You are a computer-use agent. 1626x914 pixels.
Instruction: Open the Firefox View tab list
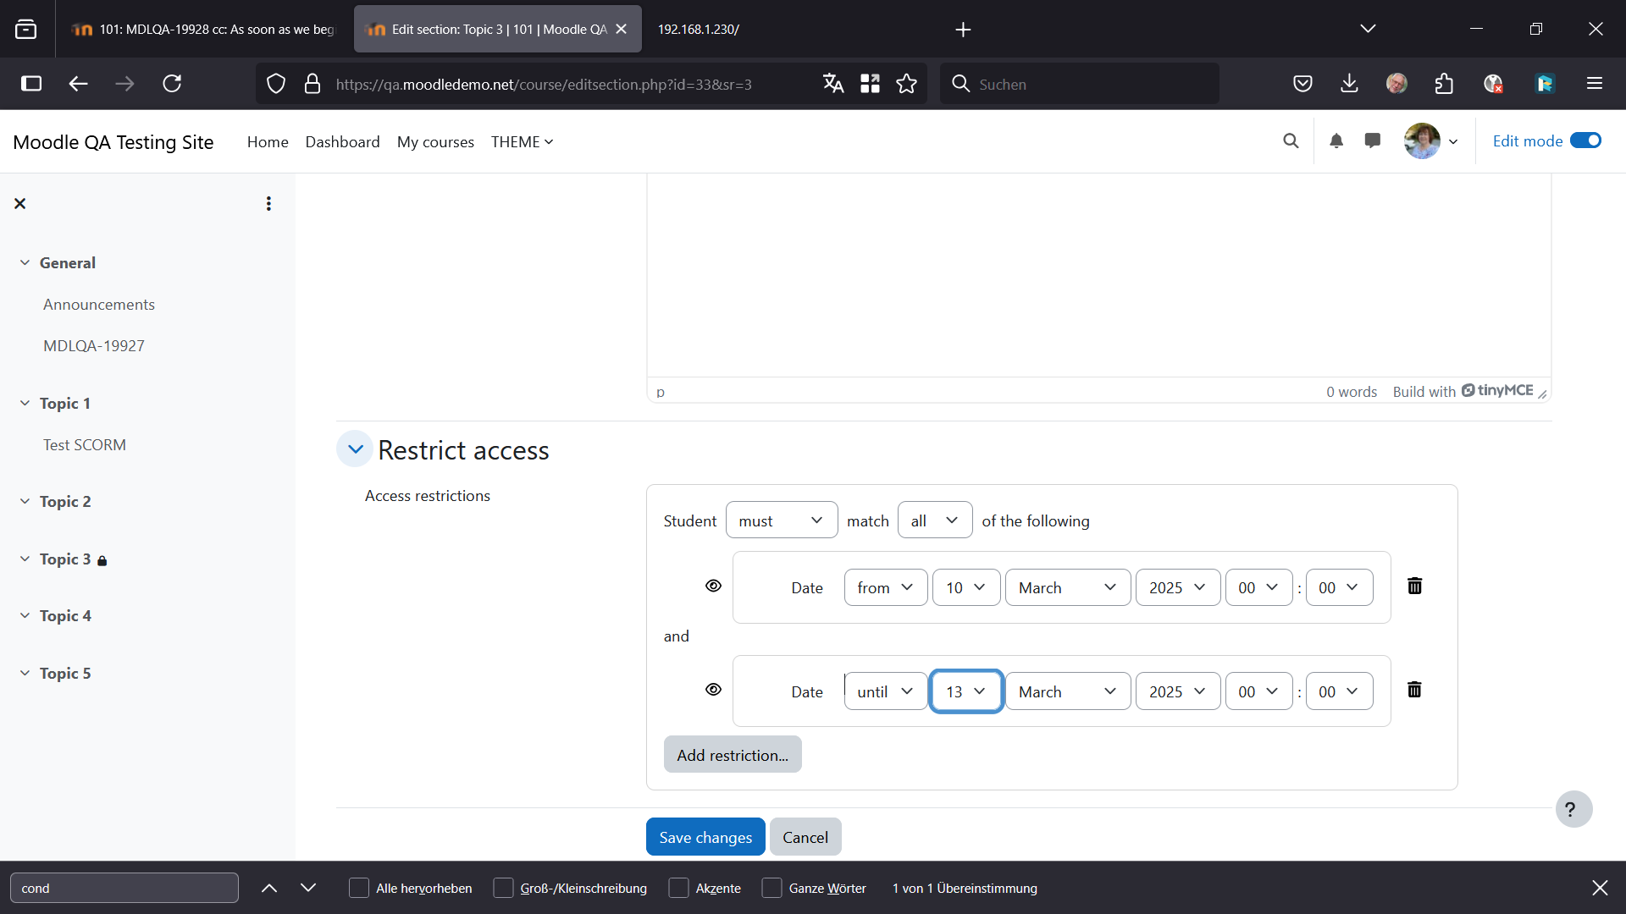tap(26, 30)
